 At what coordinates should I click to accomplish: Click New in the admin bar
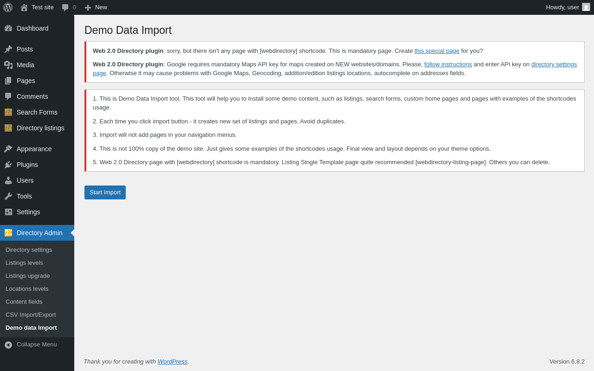pyautogui.click(x=101, y=7)
